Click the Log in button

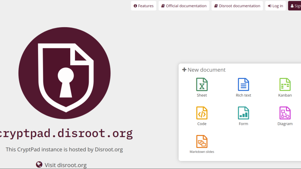275,6
